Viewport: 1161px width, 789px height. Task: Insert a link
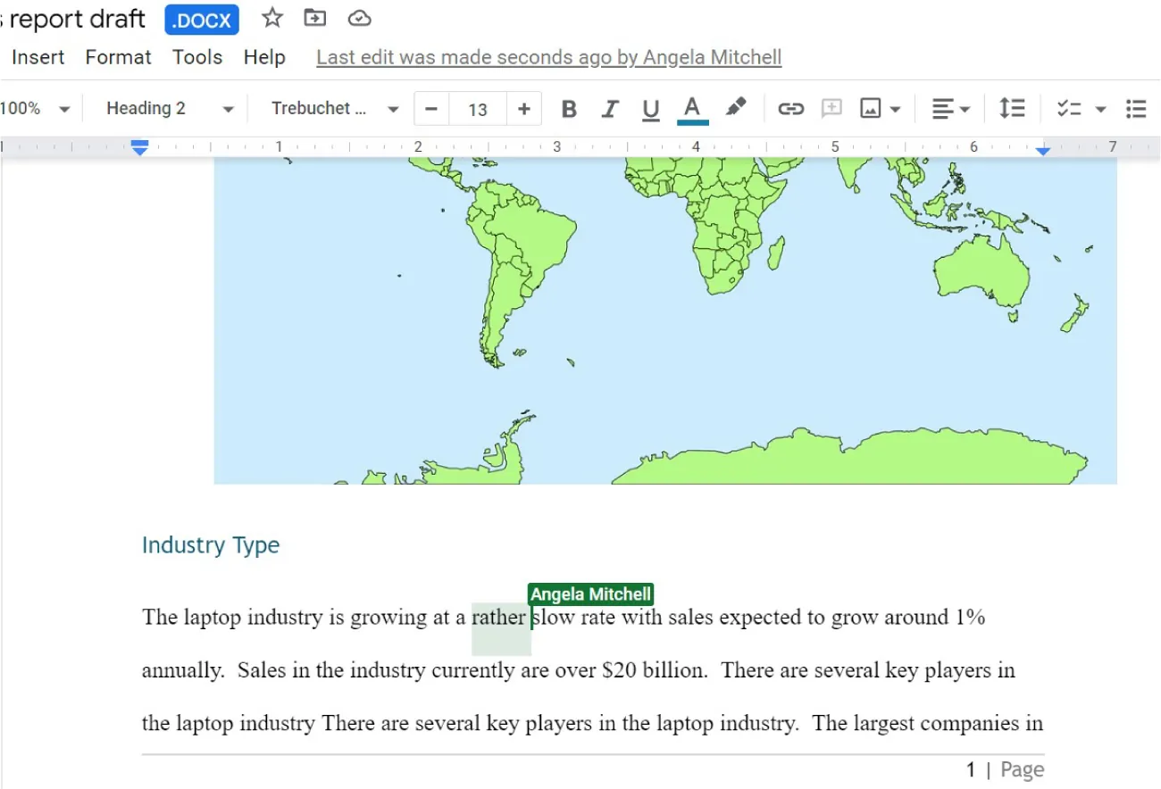point(790,108)
